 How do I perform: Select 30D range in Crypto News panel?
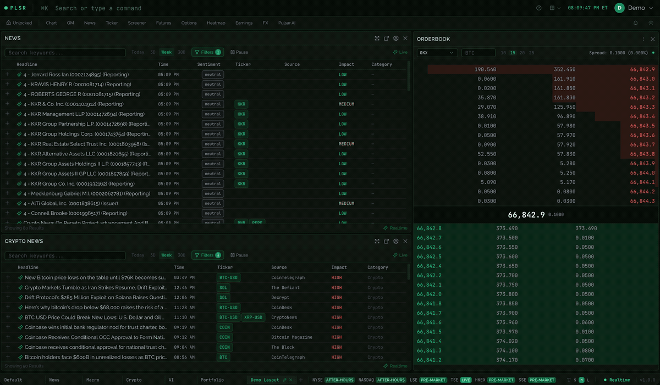tap(182, 255)
